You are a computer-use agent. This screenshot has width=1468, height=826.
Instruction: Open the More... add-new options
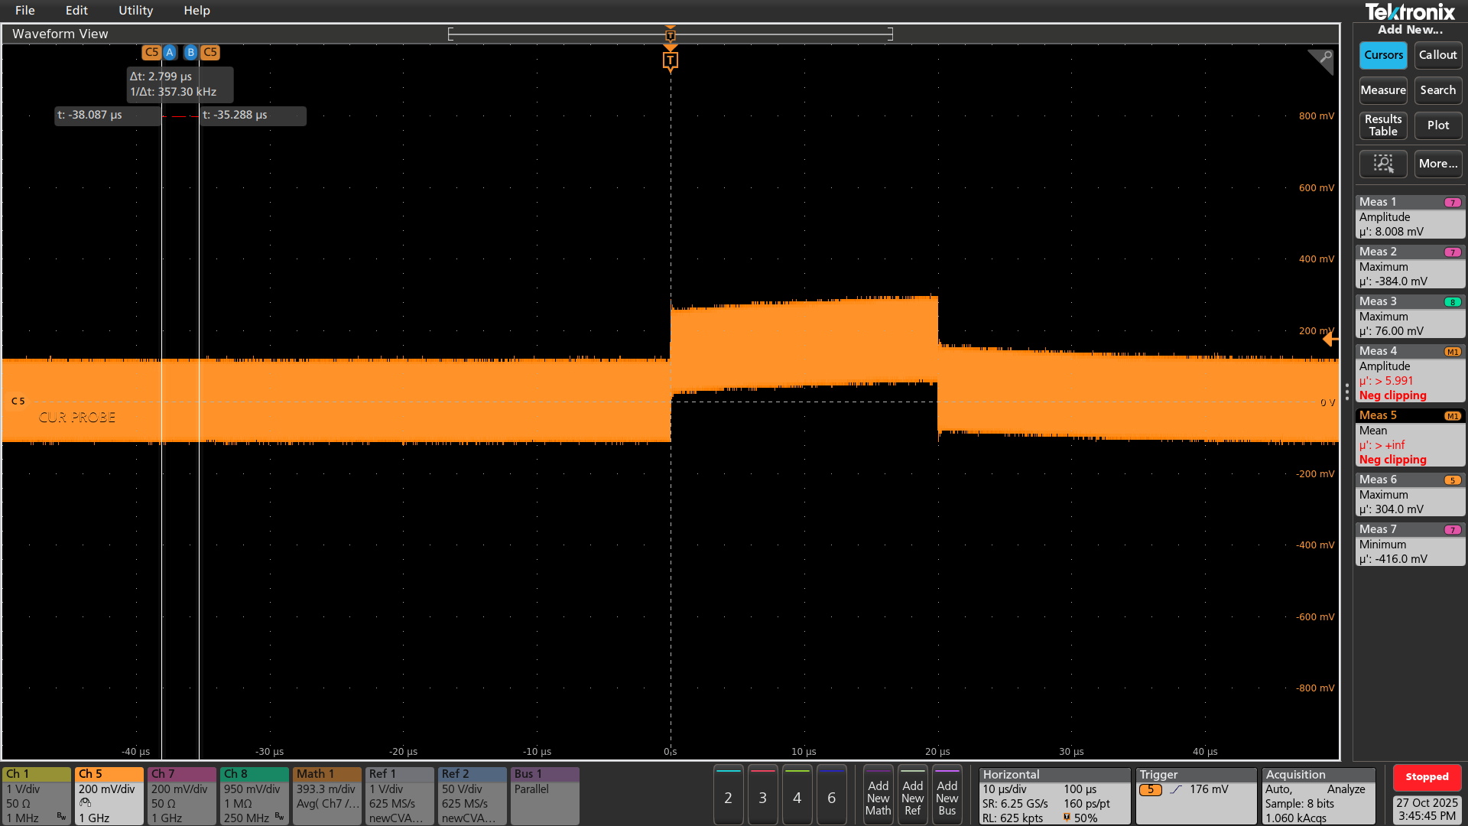[x=1437, y=164]
